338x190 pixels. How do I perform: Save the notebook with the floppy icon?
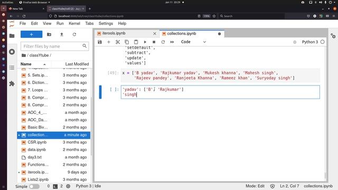coord(100,42)
